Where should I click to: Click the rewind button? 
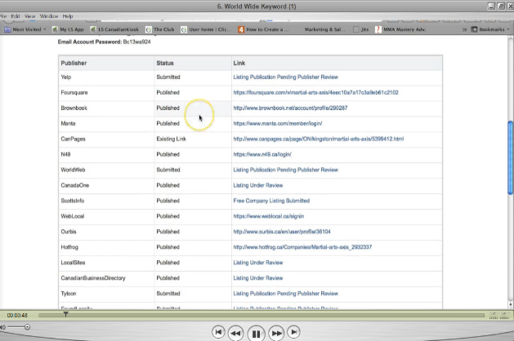click(235, 333)
